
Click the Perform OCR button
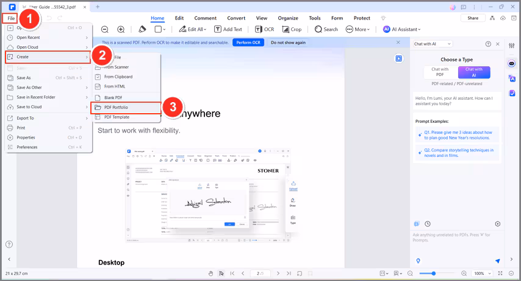pyautogui.click(x=248, y=43)
